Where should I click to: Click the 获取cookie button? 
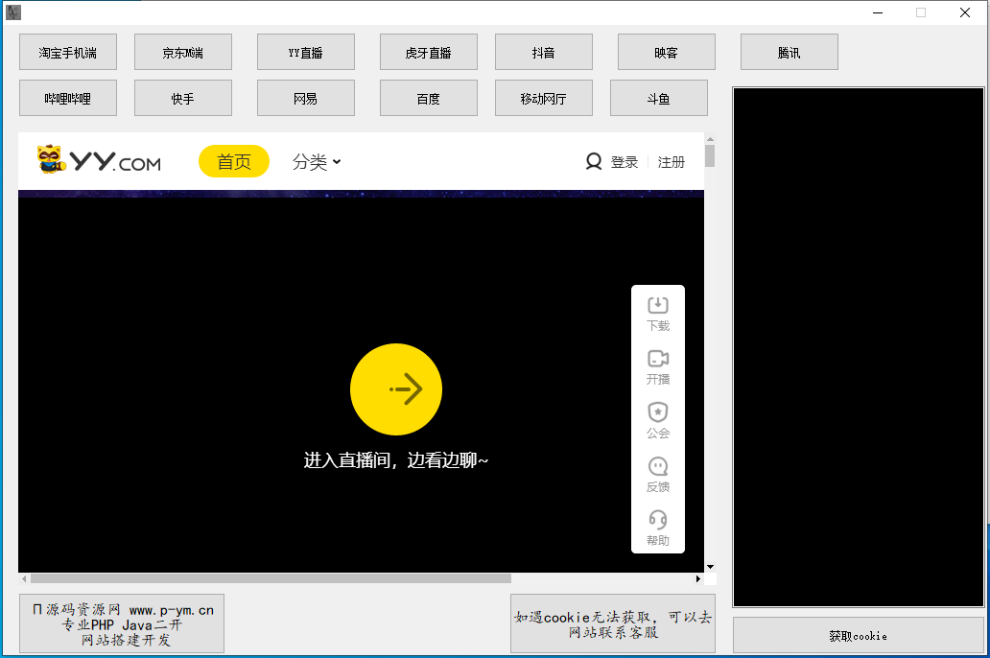pyautogui.click(x=858, y=635)
